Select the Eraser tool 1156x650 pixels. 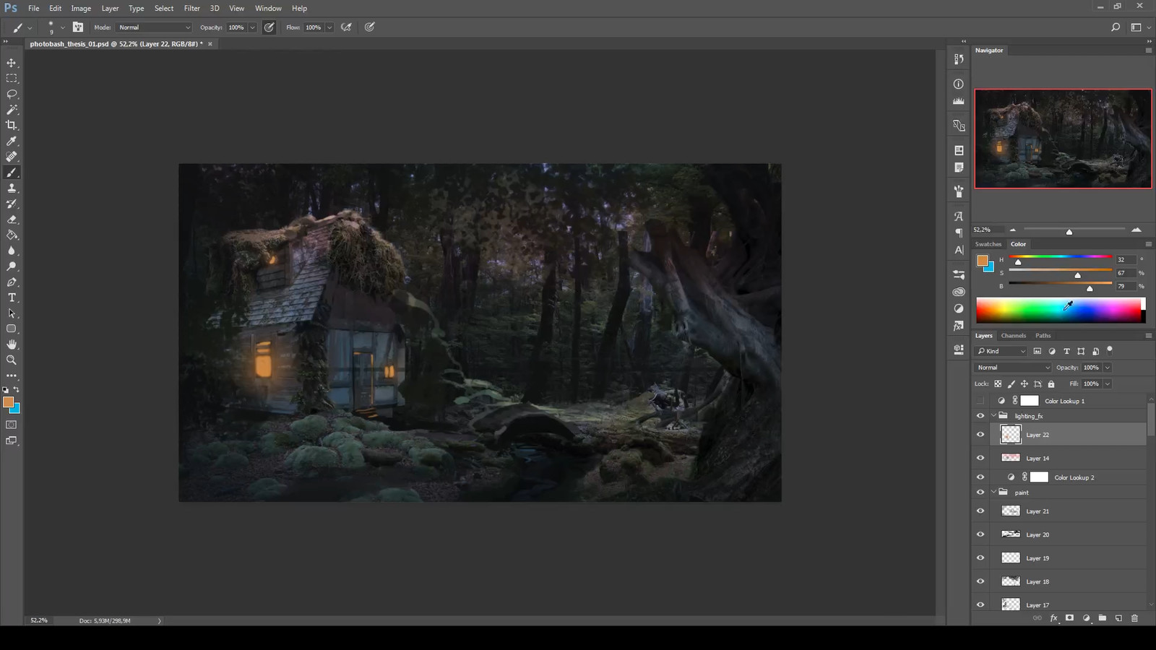[x=12, y=220]
